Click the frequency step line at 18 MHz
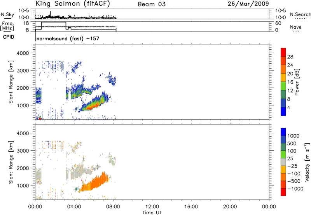The height and width of the screenshot is (215, 311). point(54,22)
